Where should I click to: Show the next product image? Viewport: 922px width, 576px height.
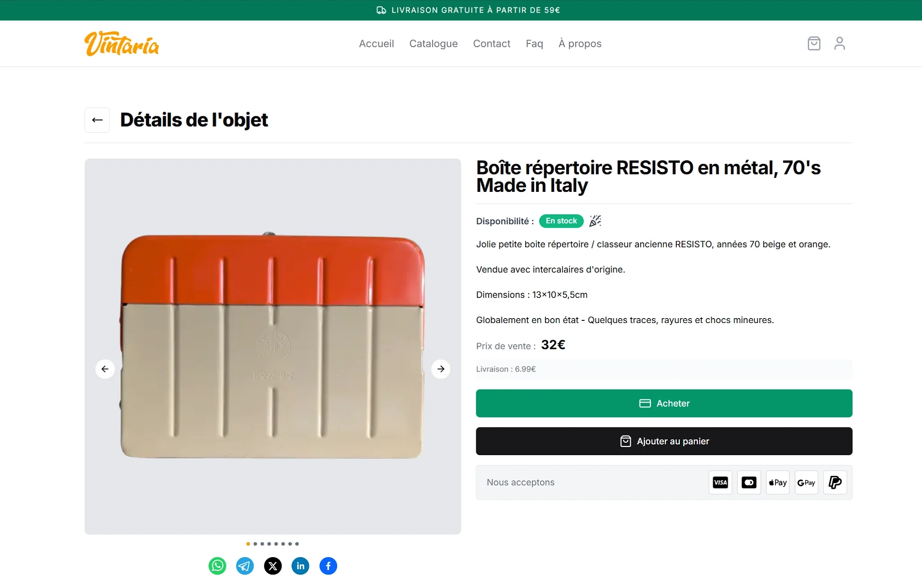point(441,369)
